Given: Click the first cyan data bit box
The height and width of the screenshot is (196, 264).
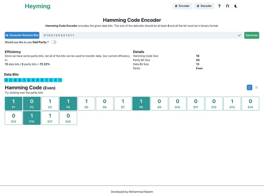Looking at the screenshot, I should tap(7, 80).
